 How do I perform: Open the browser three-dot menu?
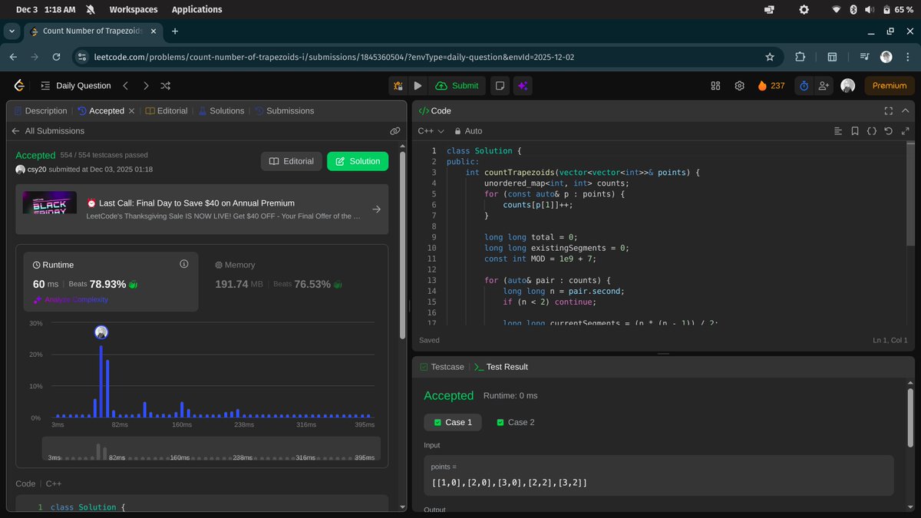pyautogui.click(x=908, y=57)
